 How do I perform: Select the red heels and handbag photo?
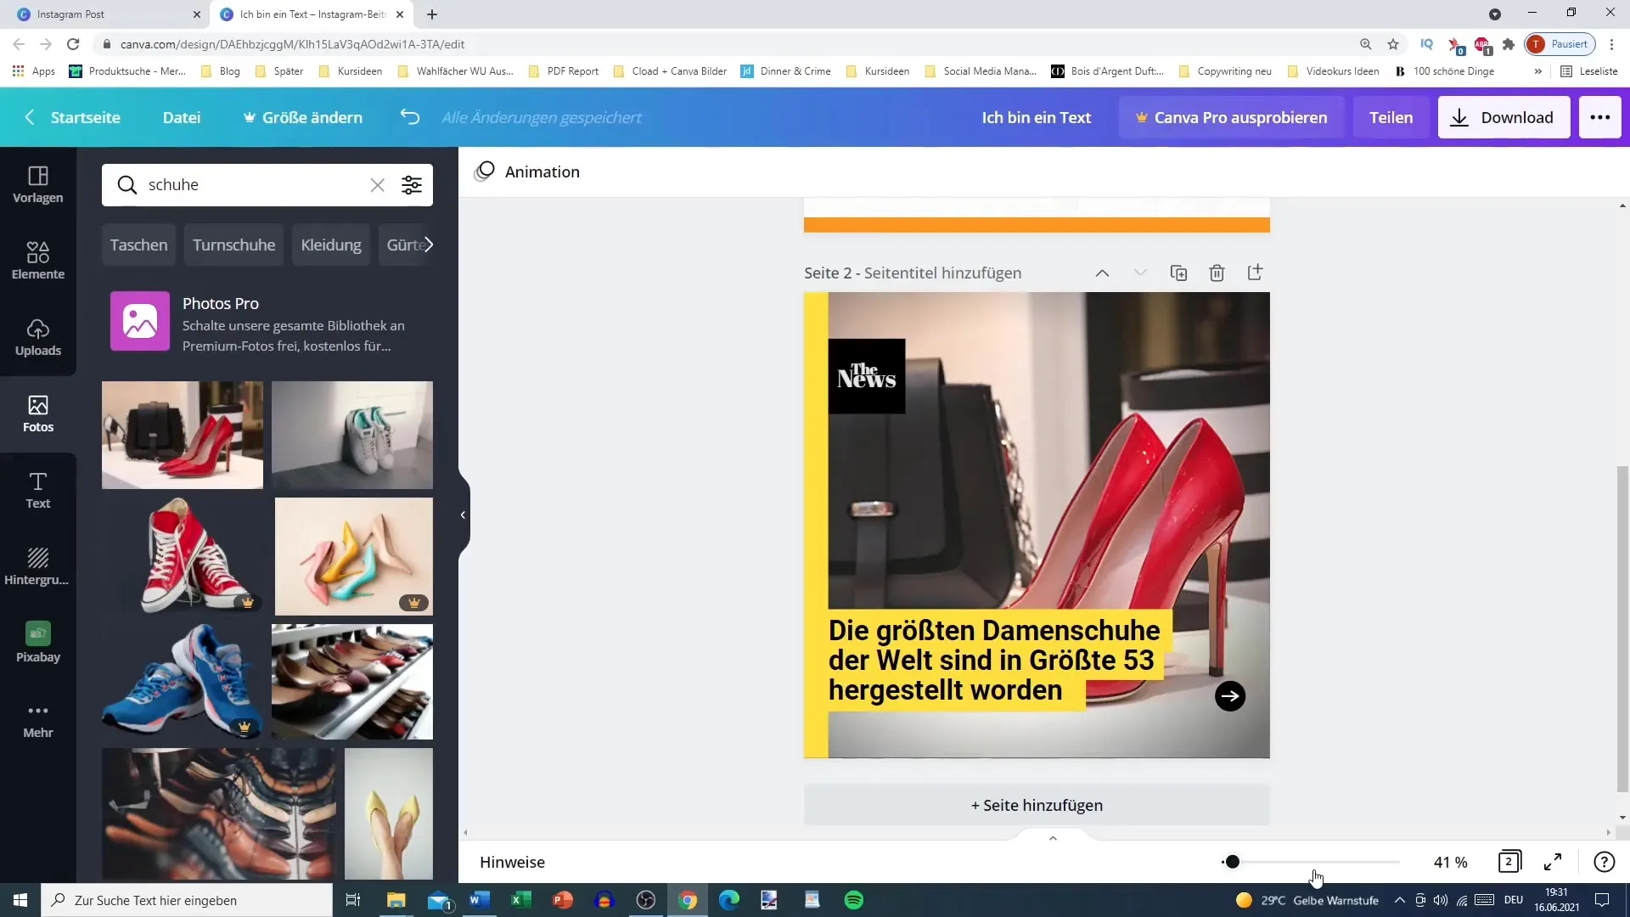pos(183,435)
